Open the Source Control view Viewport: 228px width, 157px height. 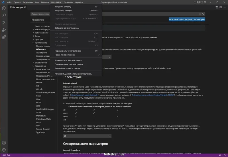click(4, 23)
